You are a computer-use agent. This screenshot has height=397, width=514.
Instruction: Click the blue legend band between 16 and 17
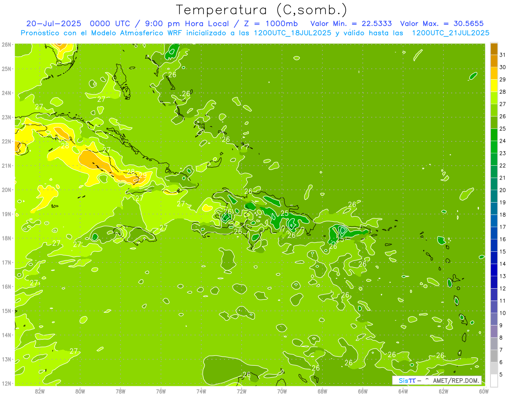494,233
